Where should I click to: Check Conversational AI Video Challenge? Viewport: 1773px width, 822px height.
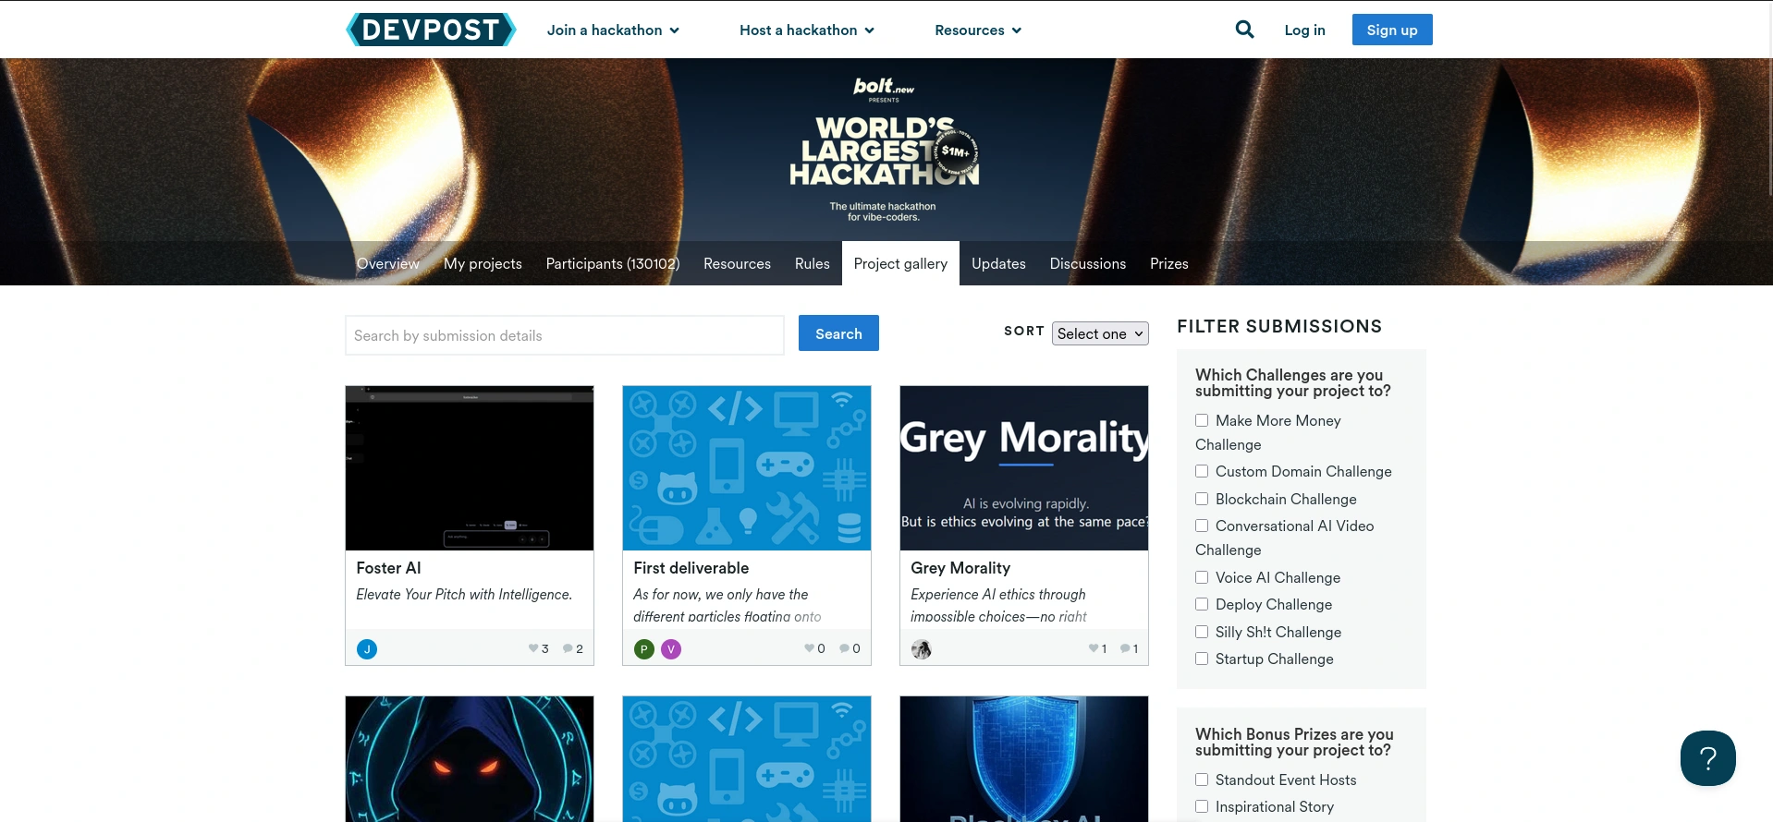pos(1202,526)
